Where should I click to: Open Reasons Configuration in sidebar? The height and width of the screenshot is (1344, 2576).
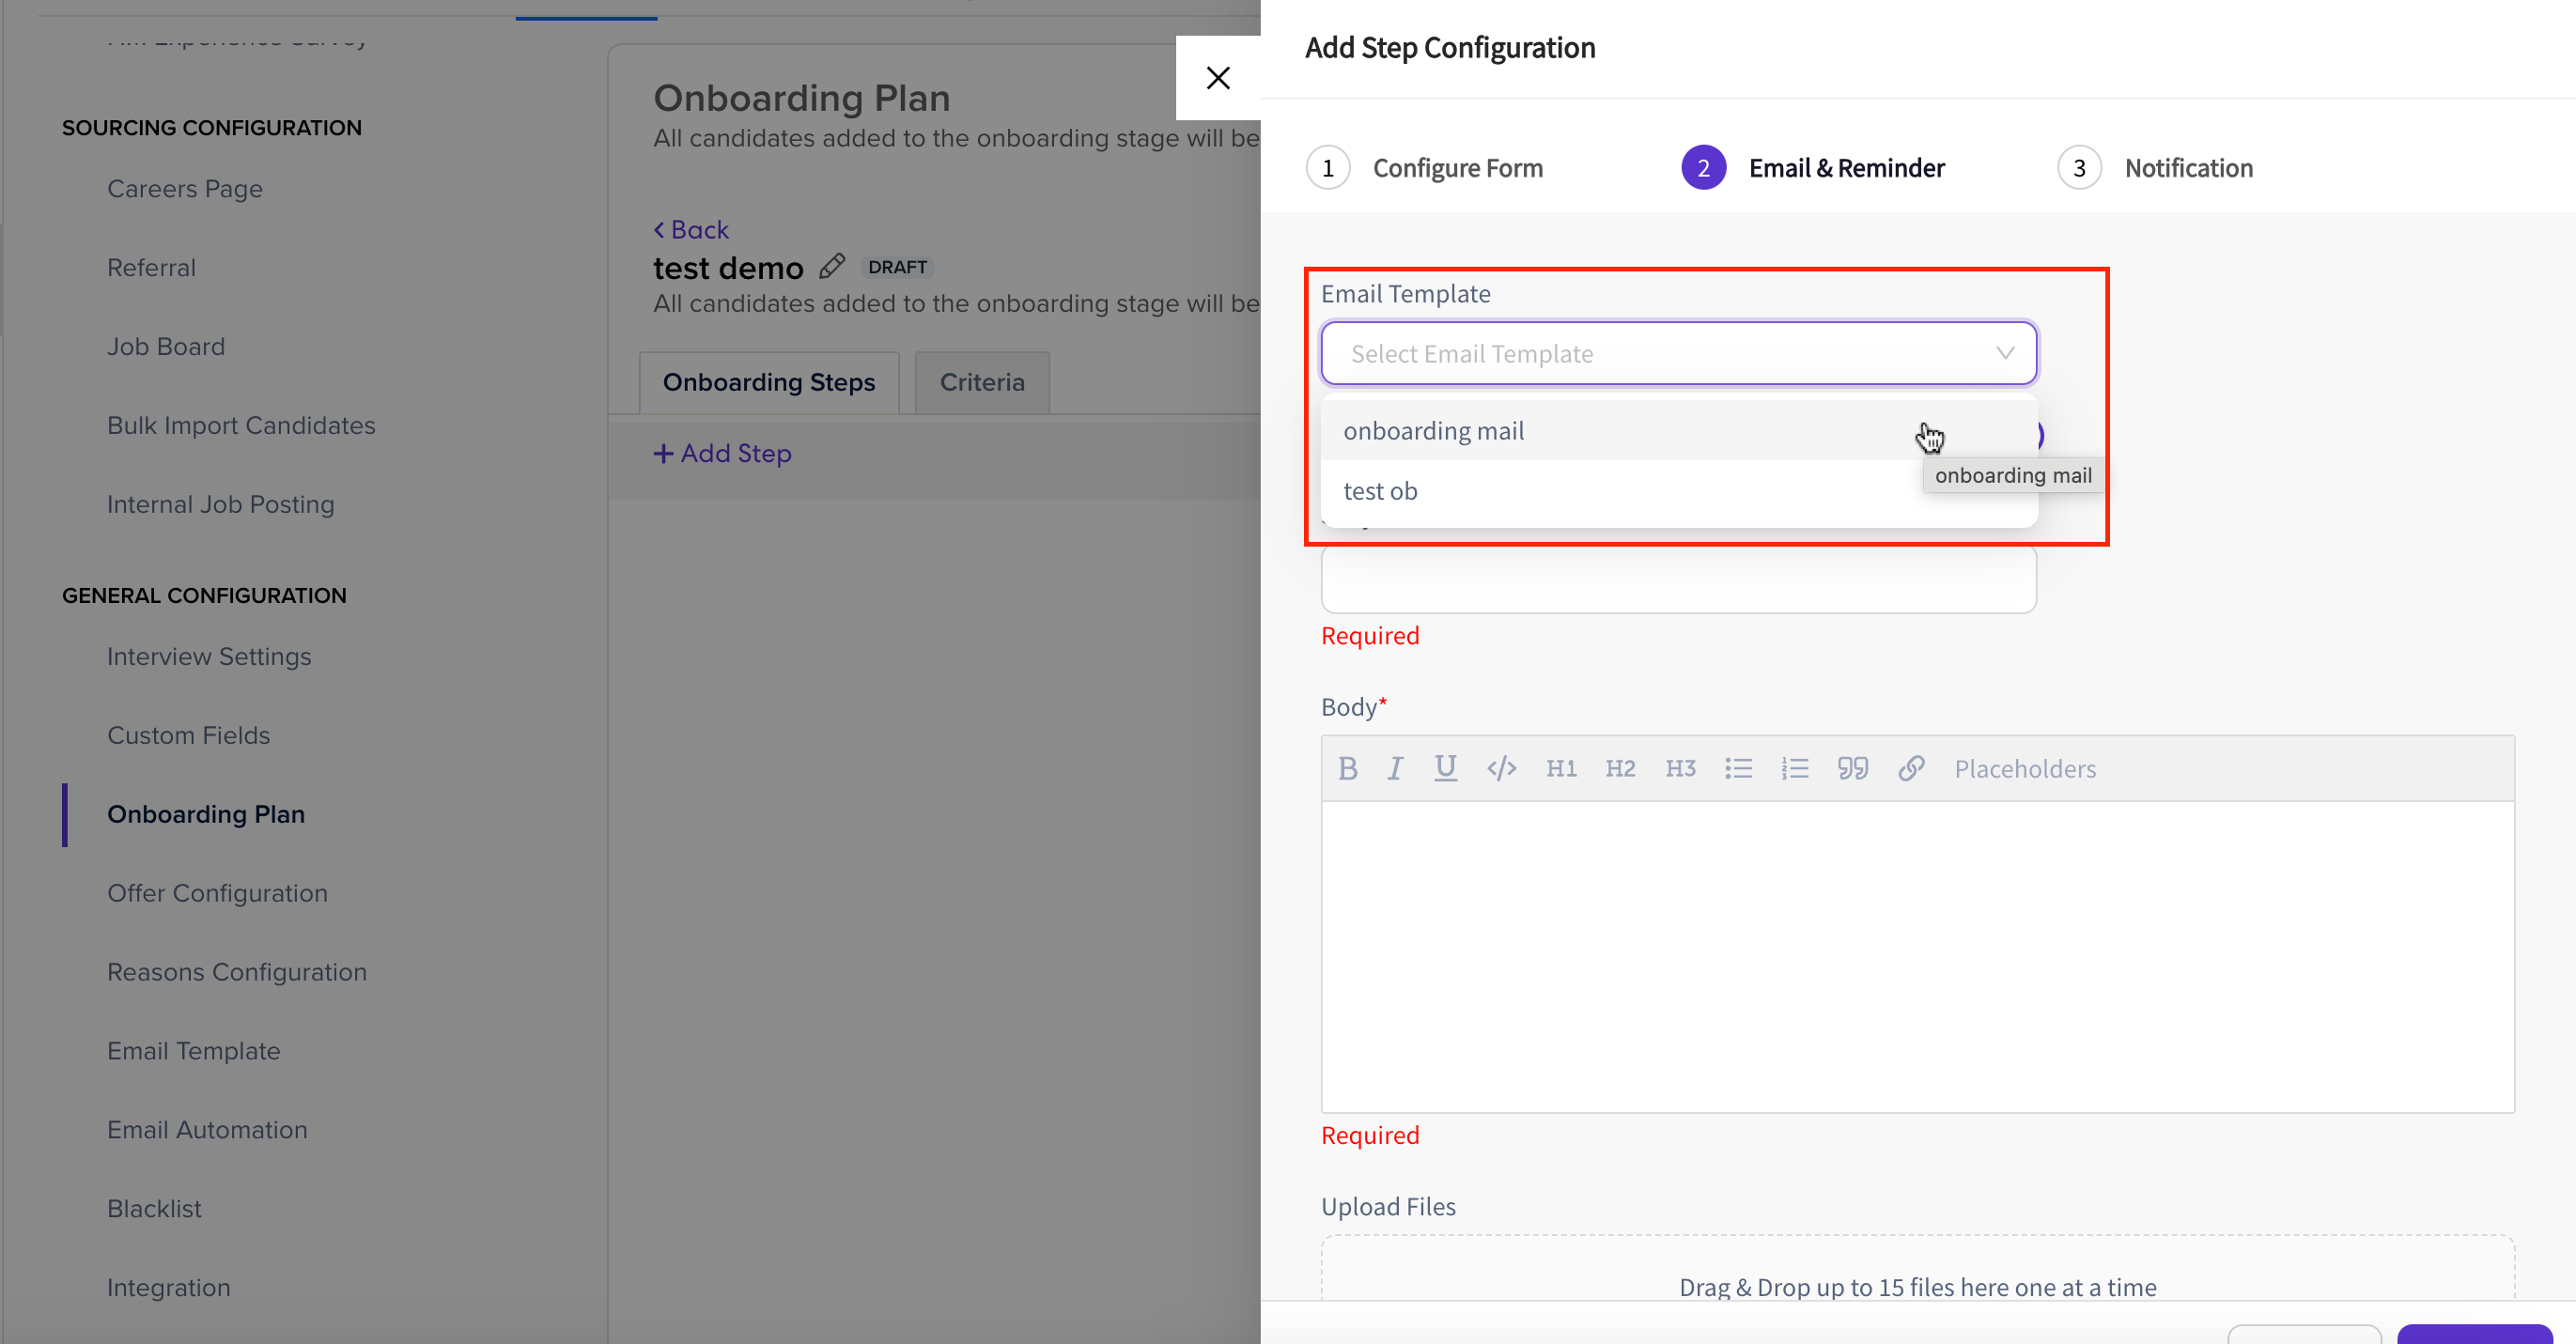237,972
